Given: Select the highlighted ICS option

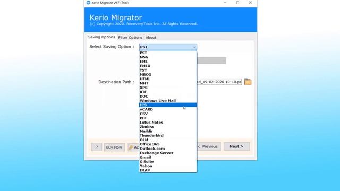Looking at the screenshot, I should (168, 105).
